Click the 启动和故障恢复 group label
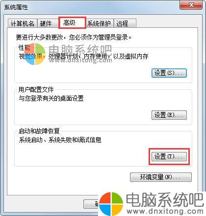Image resolution: width=206 pixels, height=216 pixels. point(39,131)
